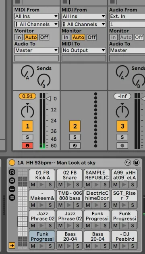This screenshot has height=254, width=145.
Task: Disarm track 1 with red arm button
Action: [x=27, y=146]
